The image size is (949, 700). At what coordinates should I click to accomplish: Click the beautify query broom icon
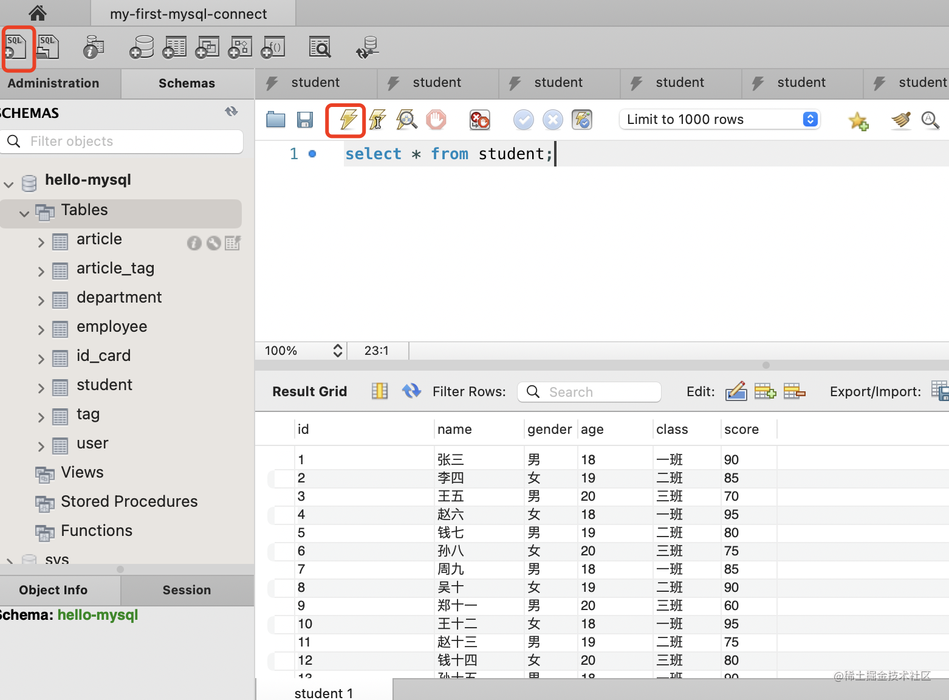[900, 120]
